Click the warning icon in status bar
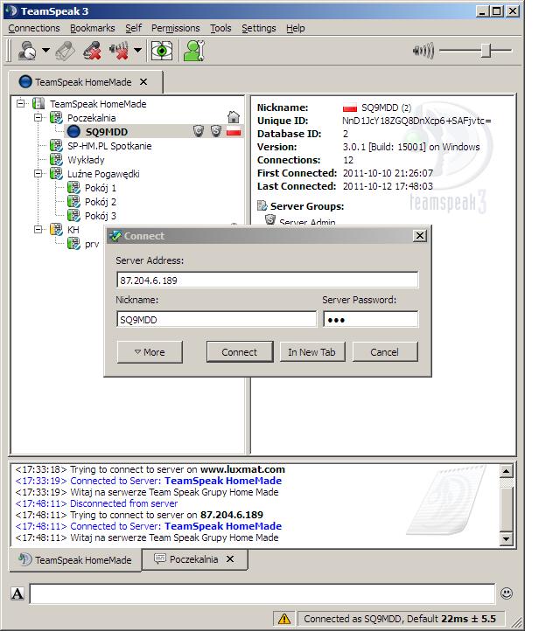Screen dimensions: 560x631 click(284, 618)
